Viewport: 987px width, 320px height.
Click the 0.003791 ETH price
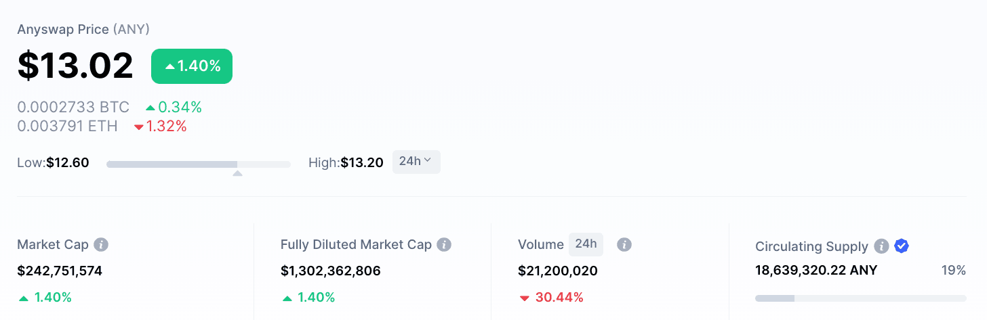click(x=67, y=126)
